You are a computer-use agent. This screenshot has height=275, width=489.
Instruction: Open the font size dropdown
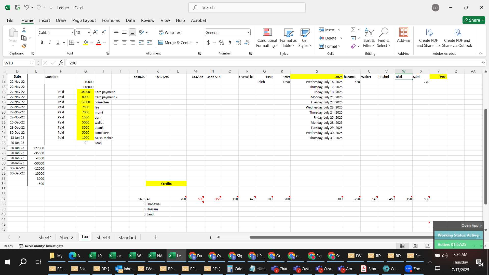(89, 33)
